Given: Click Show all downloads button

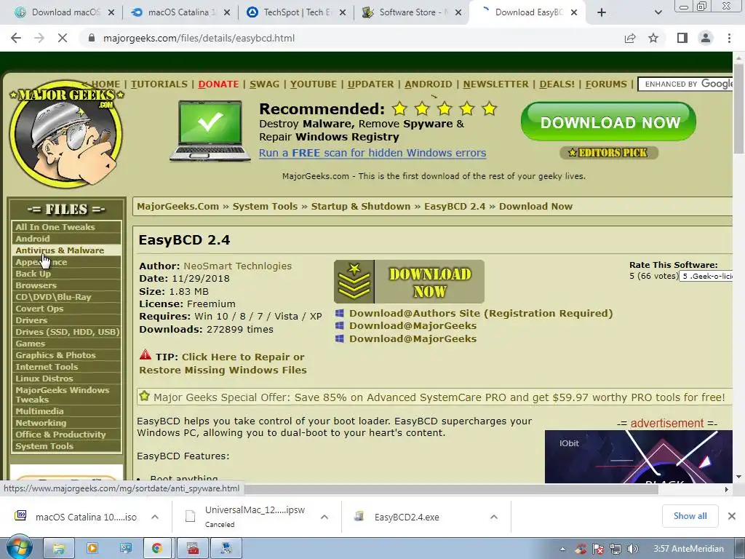Looking at the screenshot, I should click(x=690, y=516).
